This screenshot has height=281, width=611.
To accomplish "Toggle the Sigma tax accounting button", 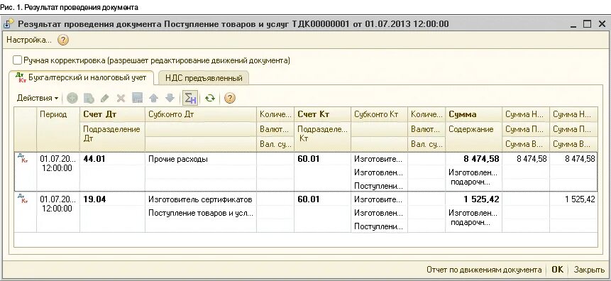I will point(190,98).
